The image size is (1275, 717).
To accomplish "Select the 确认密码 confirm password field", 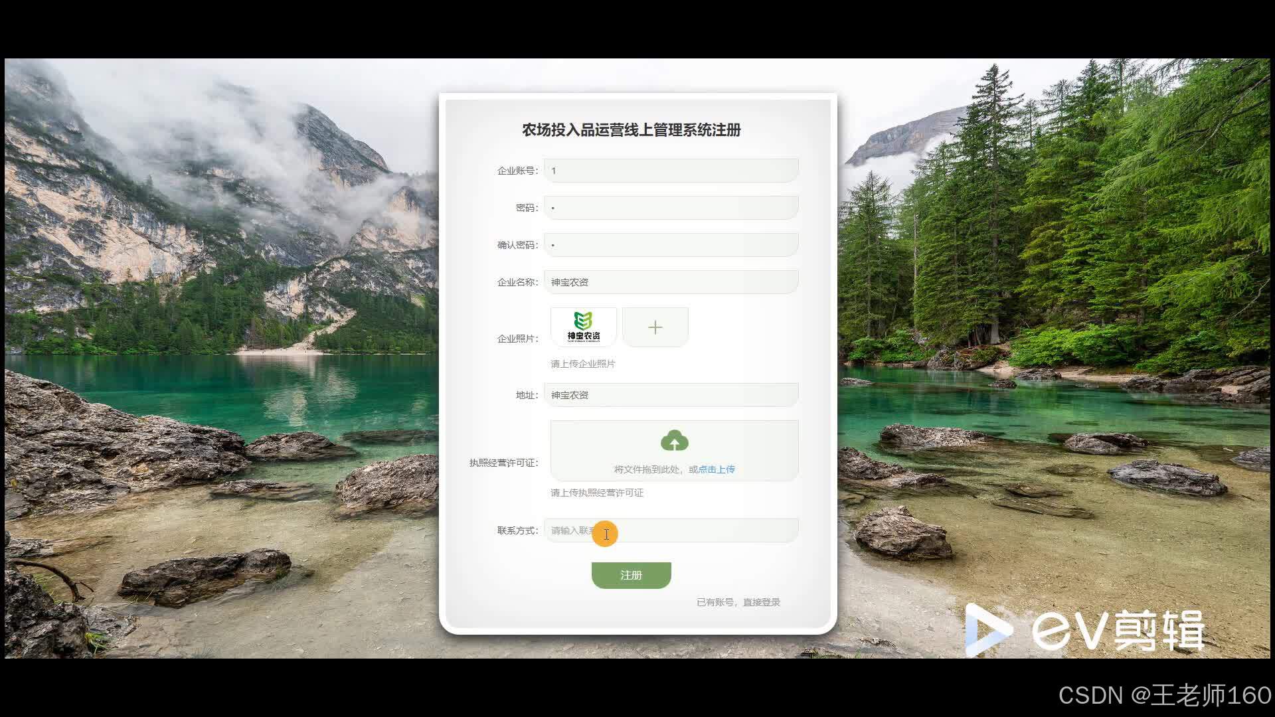I will [671, 245].
